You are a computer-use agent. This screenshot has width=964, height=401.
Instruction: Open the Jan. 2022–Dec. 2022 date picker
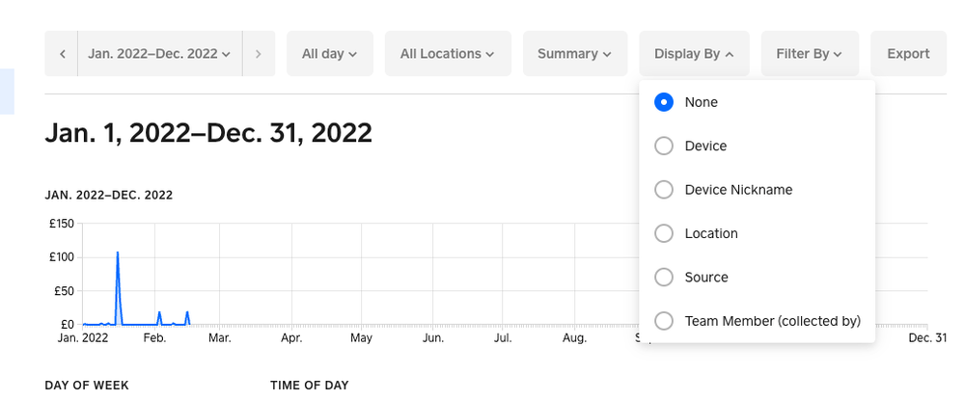coord(159,54)
